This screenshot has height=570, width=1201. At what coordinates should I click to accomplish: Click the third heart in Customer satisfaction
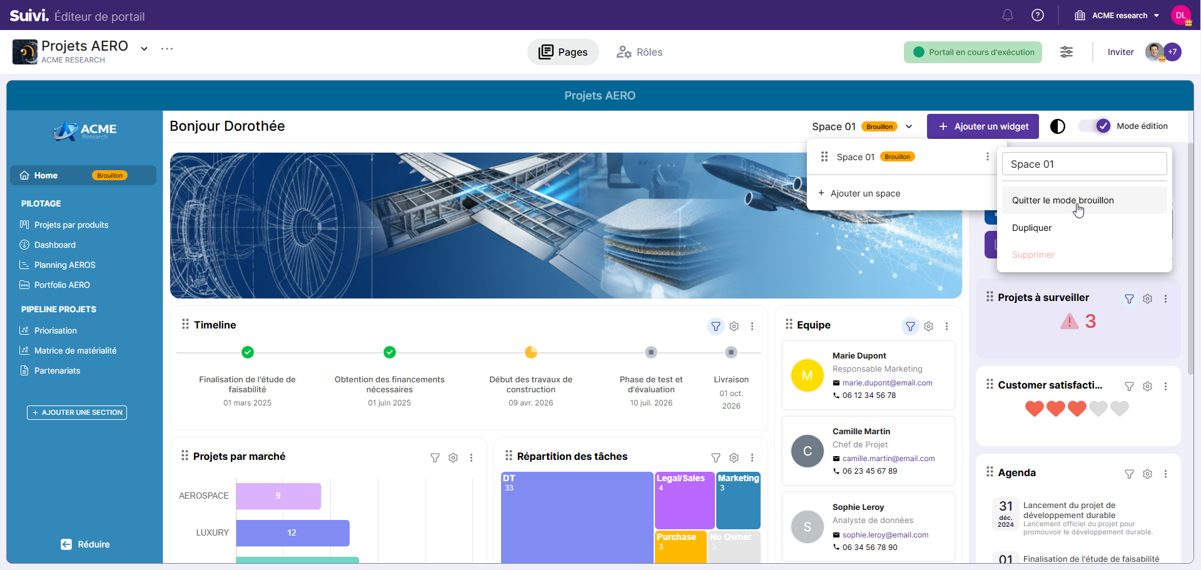1077,409
